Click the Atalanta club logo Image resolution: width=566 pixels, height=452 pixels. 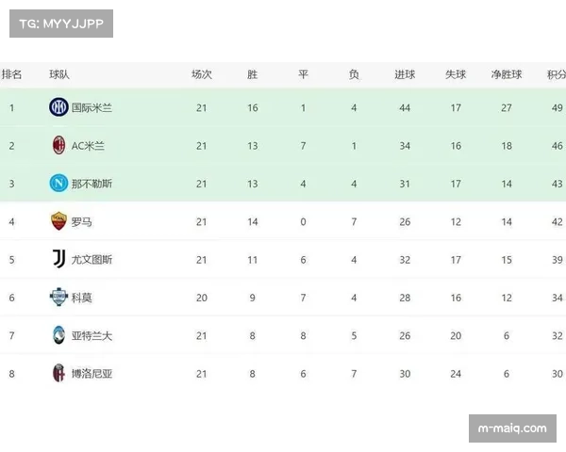58,335
